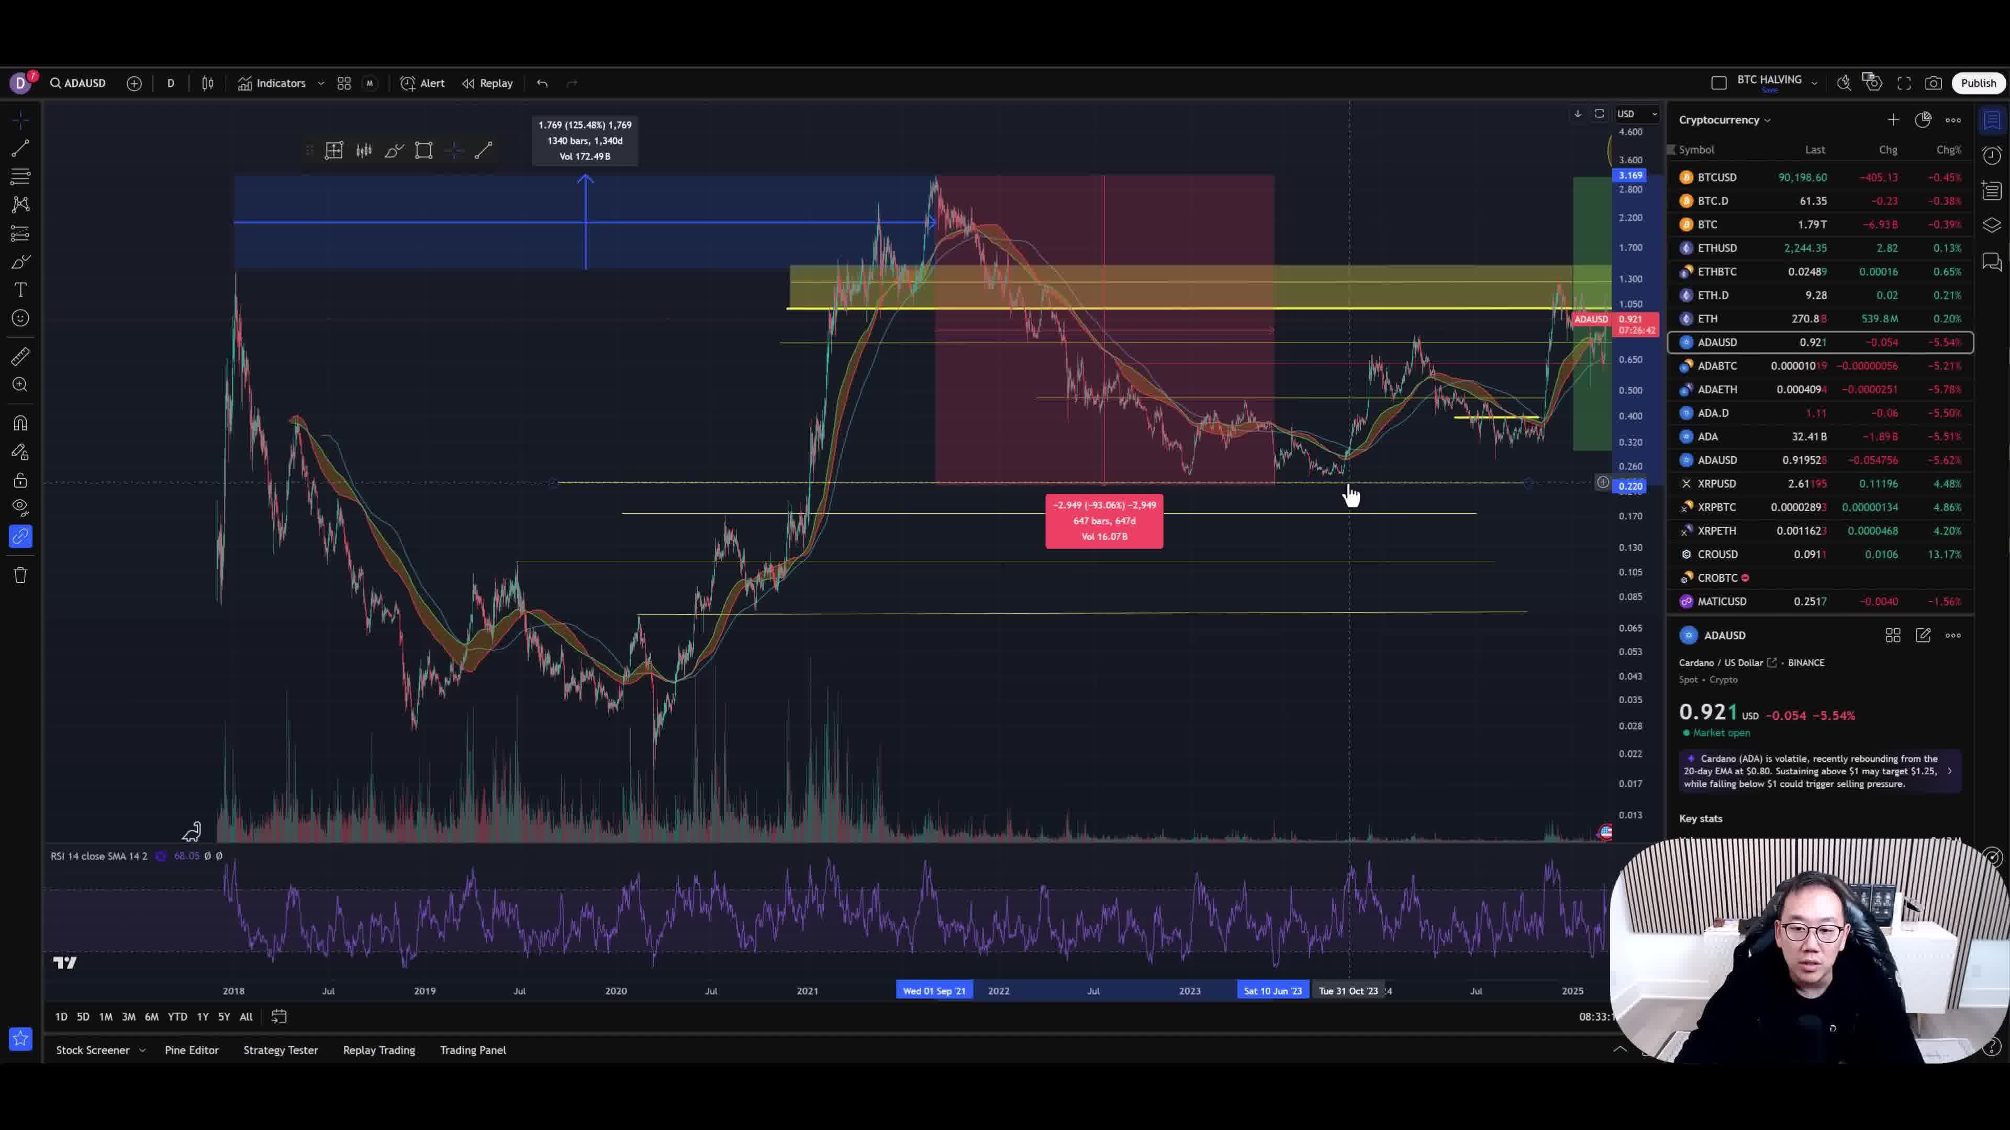Select rectangle tool in floating toolbar
Viewport: 2010px width, 1130px height.
(x=423, y=151)
